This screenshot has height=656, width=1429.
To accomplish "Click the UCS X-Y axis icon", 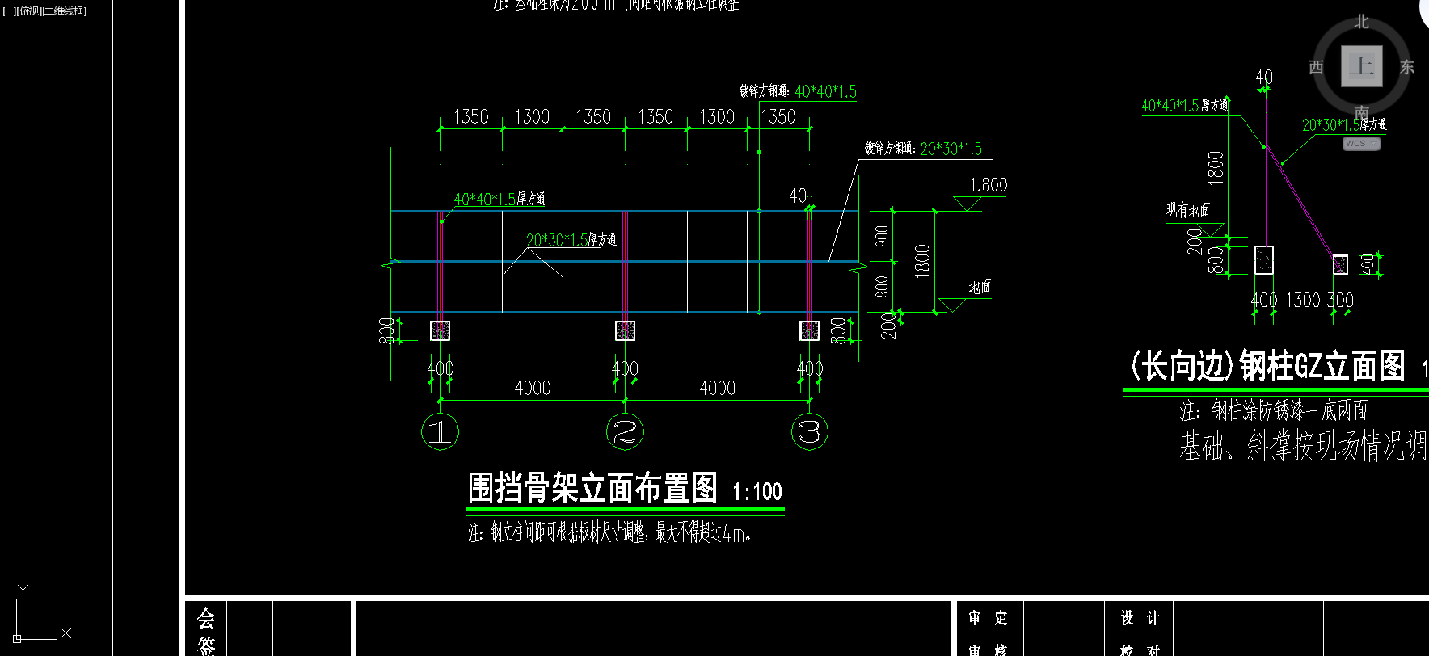I will 42,614.
